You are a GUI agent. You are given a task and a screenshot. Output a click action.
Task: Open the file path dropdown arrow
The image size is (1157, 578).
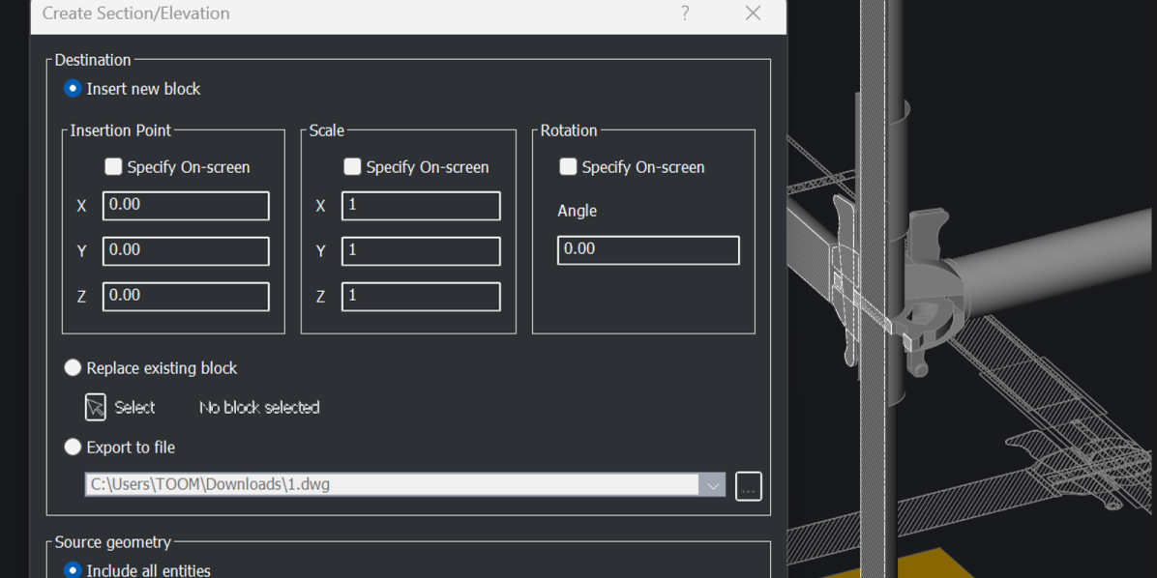point(713,484)
